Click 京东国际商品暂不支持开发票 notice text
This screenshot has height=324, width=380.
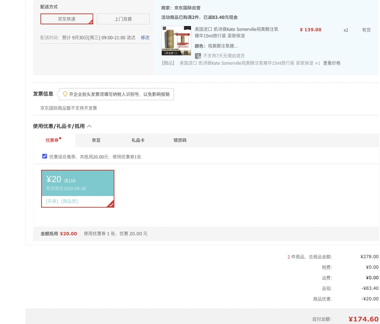(x=68, y=108)
